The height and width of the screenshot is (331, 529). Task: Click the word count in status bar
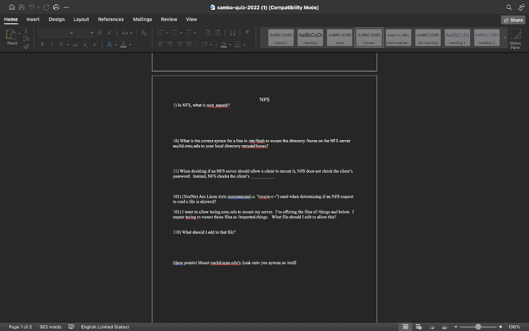click(x=50, y=327)
